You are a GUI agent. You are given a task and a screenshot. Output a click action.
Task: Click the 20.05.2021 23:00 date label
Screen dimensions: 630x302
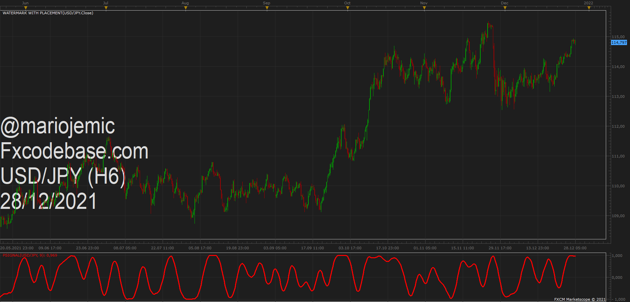tap(17, 248)
